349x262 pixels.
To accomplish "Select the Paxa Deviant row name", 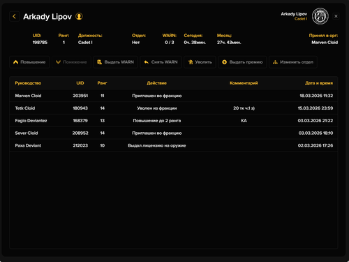I will point(28,145).
